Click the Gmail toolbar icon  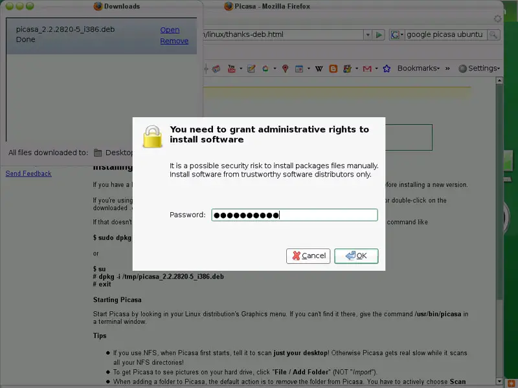click(x=367, y=69)
